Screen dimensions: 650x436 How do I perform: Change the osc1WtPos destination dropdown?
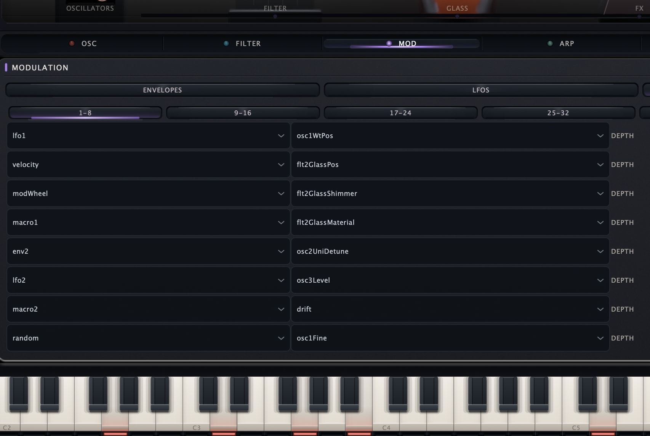click(x=450, y=136)
